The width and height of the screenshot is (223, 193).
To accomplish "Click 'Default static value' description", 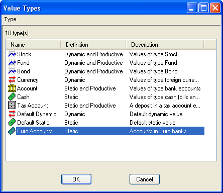I will point(153,123).
